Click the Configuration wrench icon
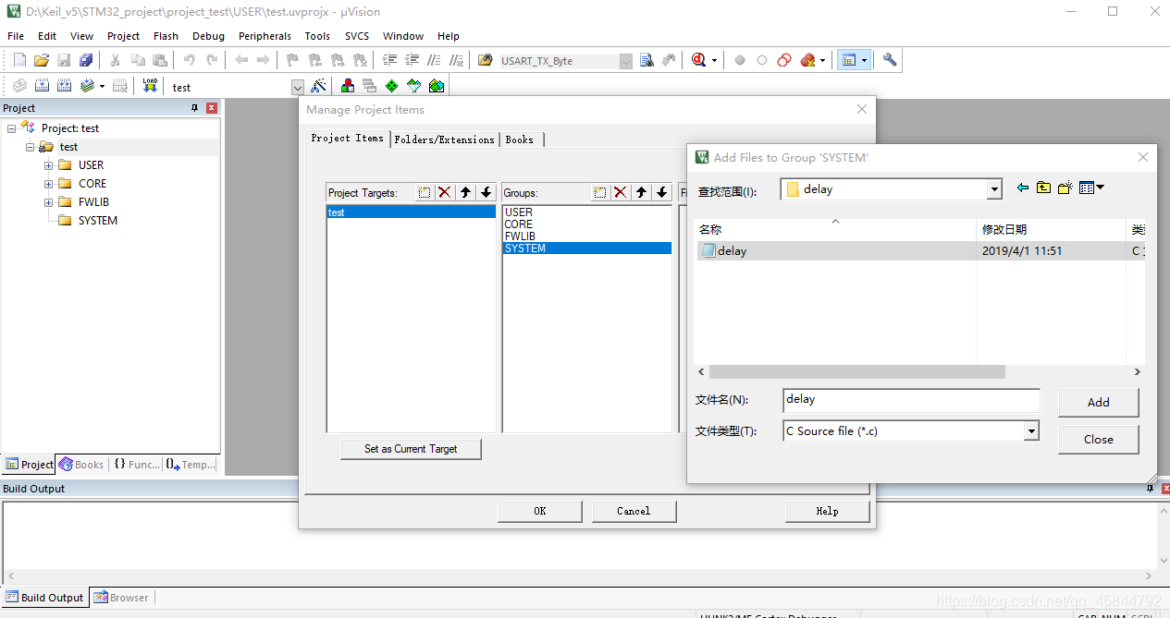This screenshot has height=618, width=1170. pos(890,60)
